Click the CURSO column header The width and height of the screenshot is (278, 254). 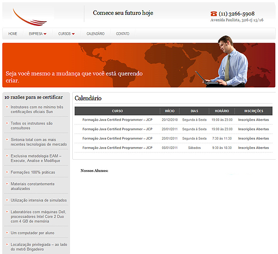coord(117,111)
